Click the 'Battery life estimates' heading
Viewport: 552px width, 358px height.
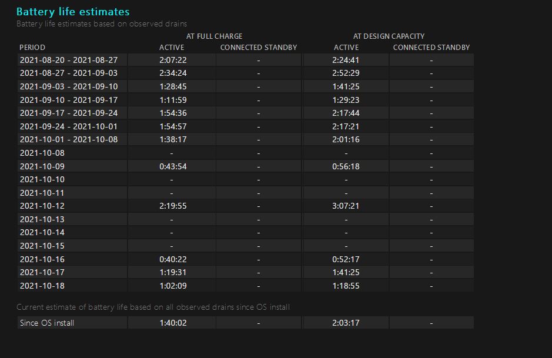point(73,12)
